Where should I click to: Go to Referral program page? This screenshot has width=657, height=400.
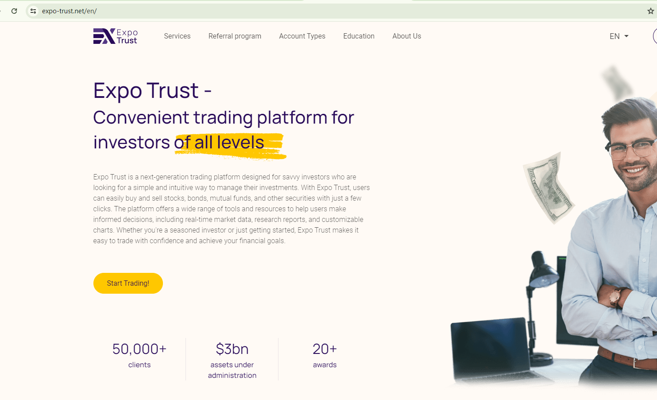click(x=235, y=36)
